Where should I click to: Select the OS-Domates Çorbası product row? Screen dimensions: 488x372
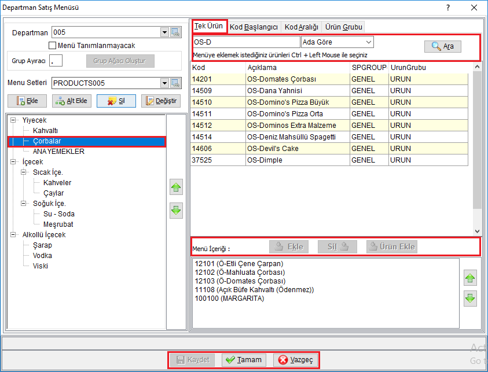pyautogui.click(x=329, y=79)
